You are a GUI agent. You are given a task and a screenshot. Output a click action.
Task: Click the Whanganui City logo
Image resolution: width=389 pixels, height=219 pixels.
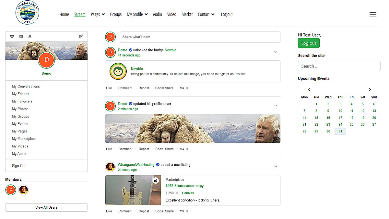click(x=27, y=13)
